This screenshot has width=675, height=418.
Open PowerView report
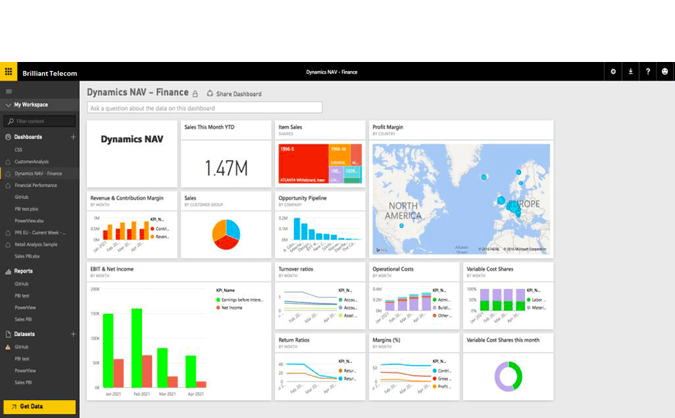[x=25, y=308]
